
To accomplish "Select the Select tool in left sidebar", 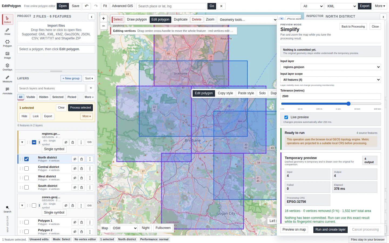I will (8, 19).
